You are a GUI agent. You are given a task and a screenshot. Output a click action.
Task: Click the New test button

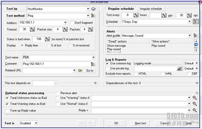(140, 123)
